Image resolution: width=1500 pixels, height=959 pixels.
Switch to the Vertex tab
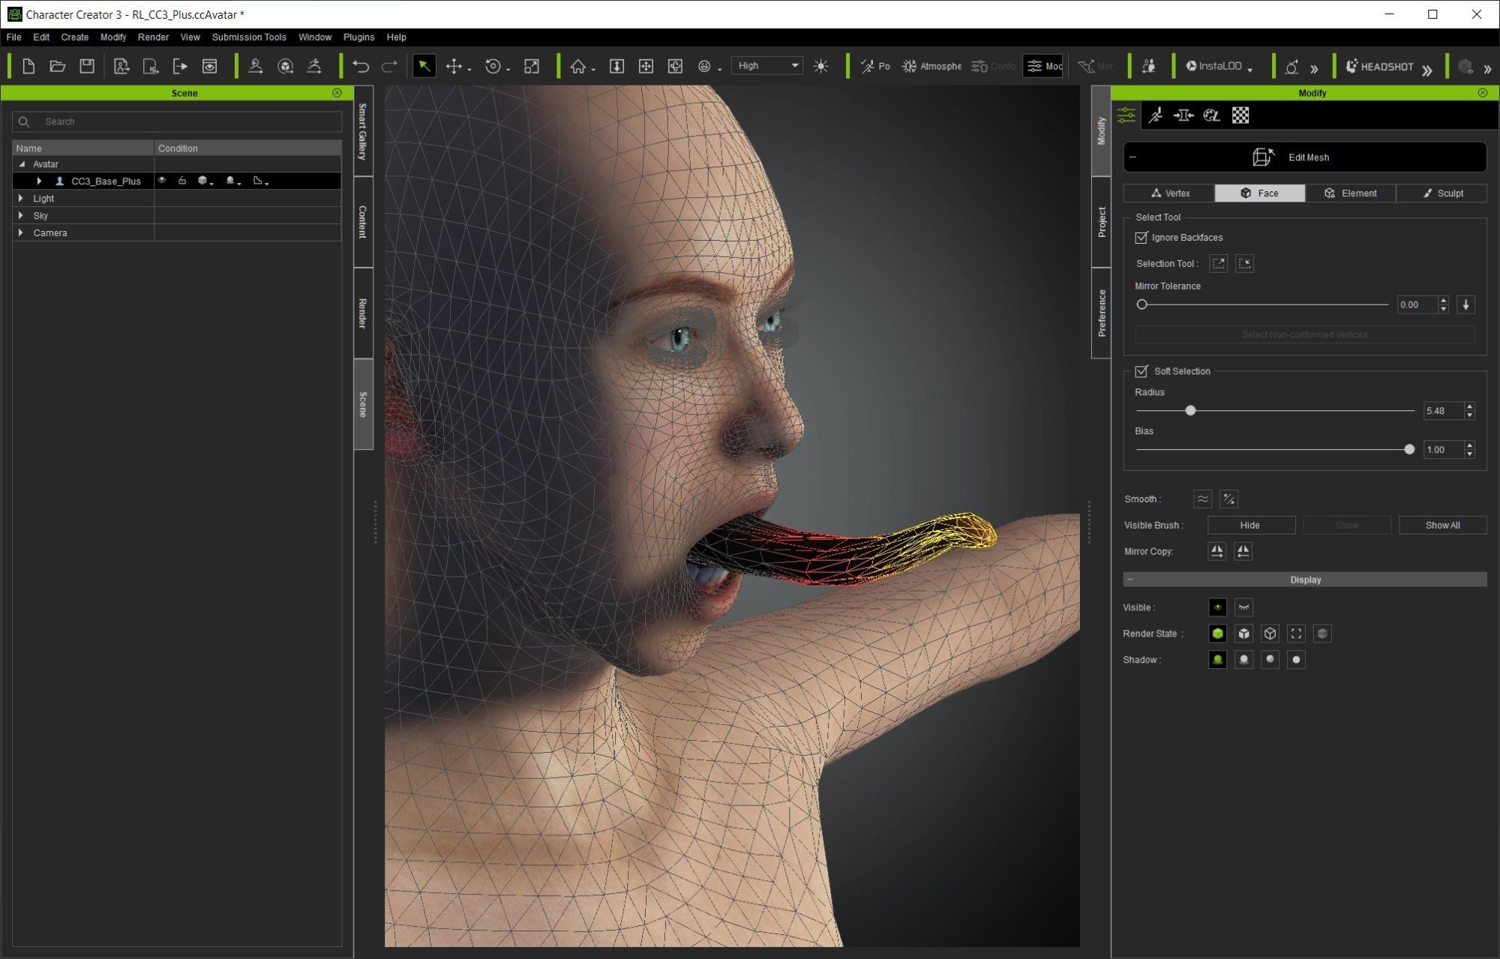[x=1168, y=193]
